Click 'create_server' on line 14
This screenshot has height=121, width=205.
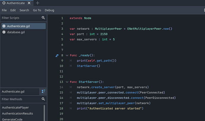103,87
